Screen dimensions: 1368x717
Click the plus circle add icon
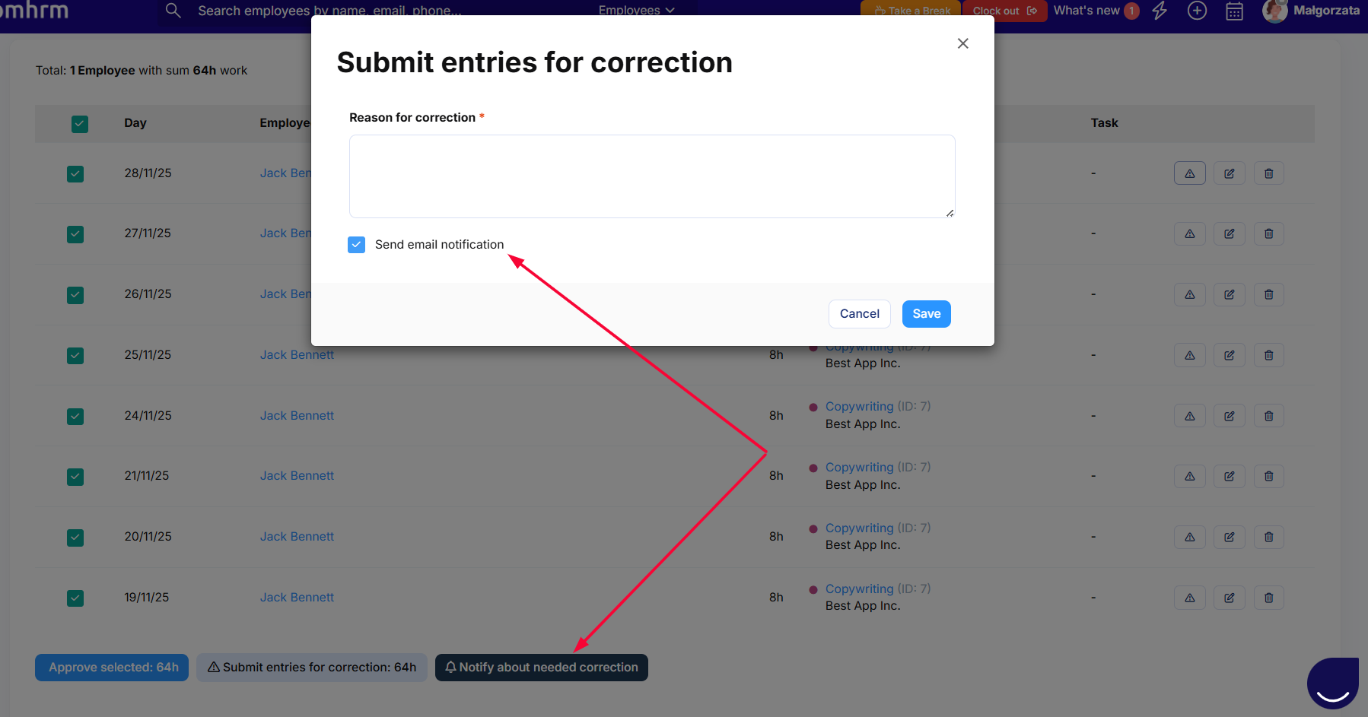(1197, 11)
